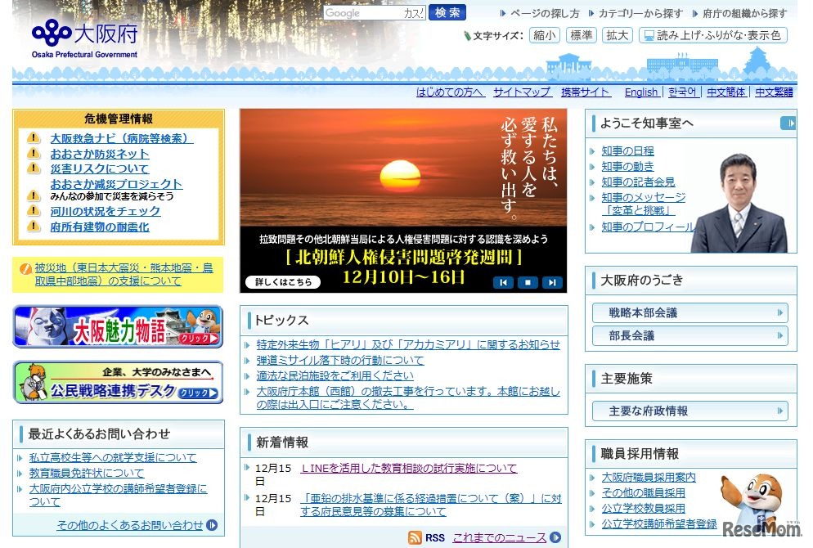Click 詳しくはこちら button on banner
The width and height of the screenshot is (813, 548).
(x=283, y=282)
